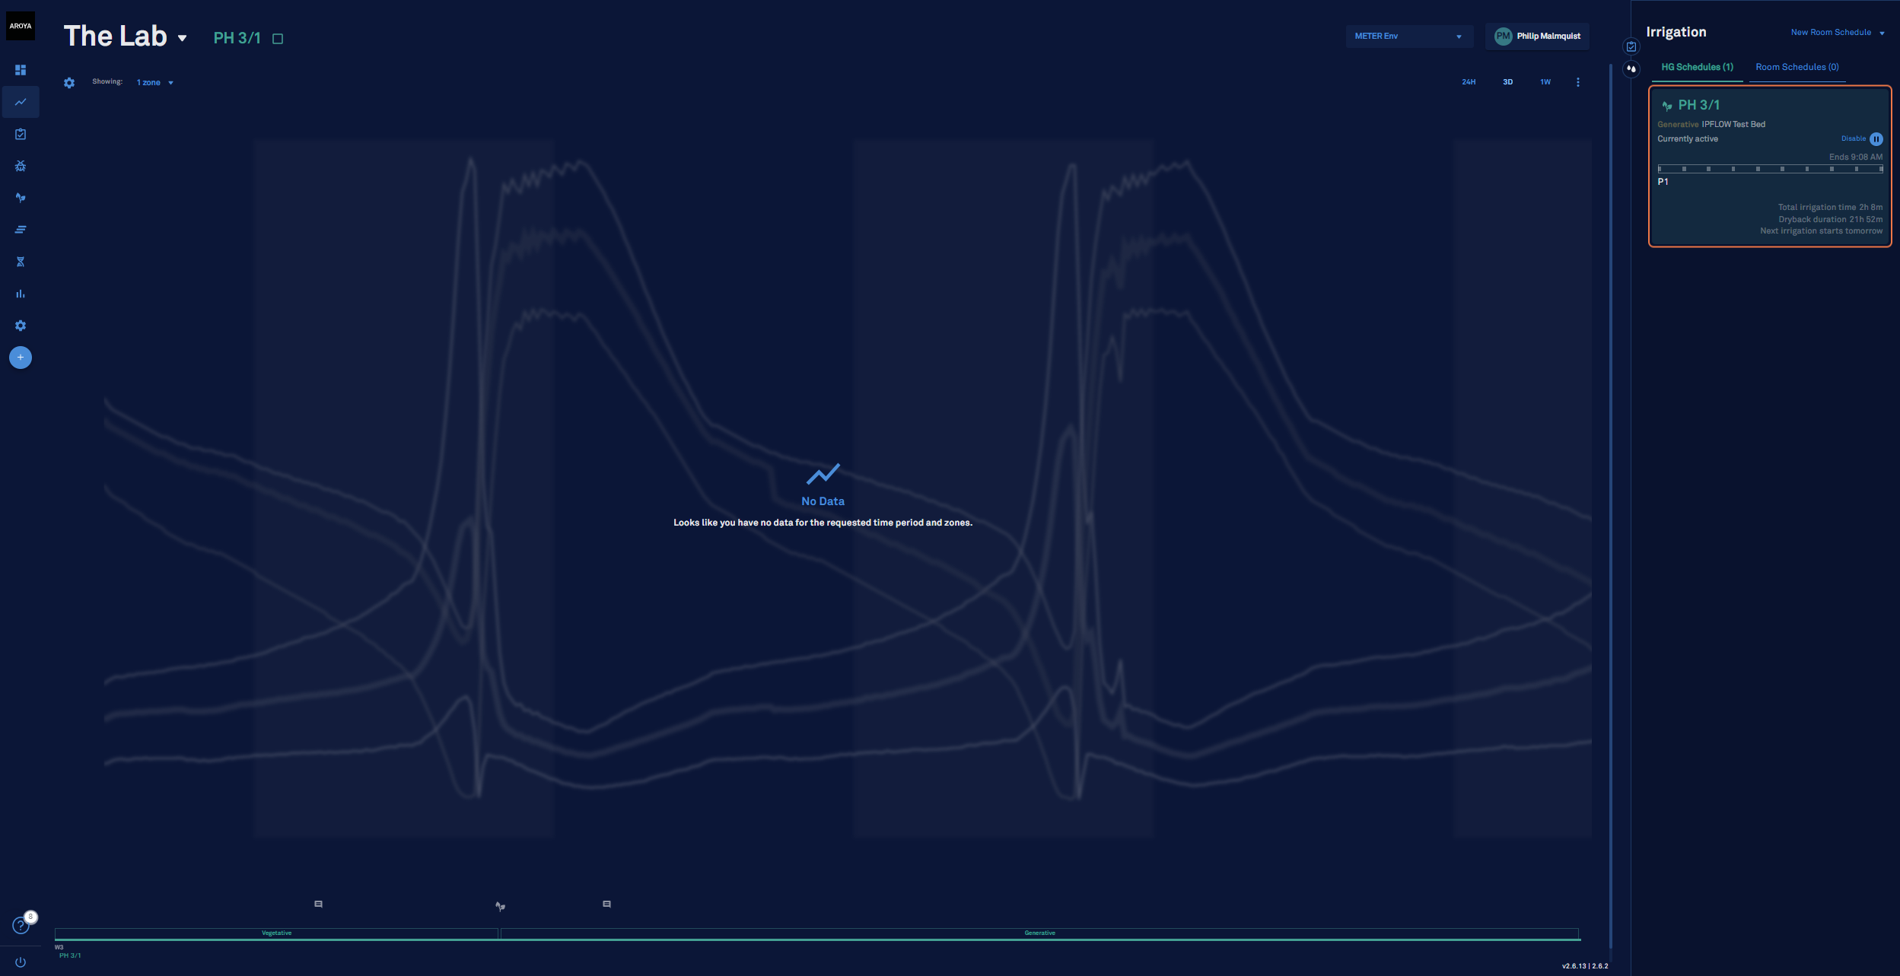The height and width of the screenshot is (976, 1900).
Task: Expand The Lab room dropdown
Action: [126, 37]
